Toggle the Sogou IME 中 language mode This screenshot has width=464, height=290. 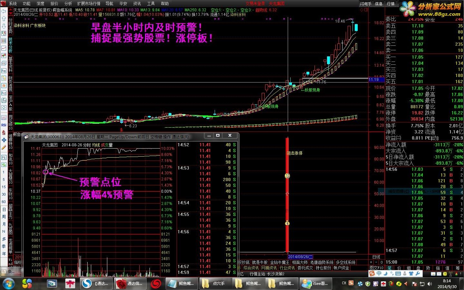[379, 274]
